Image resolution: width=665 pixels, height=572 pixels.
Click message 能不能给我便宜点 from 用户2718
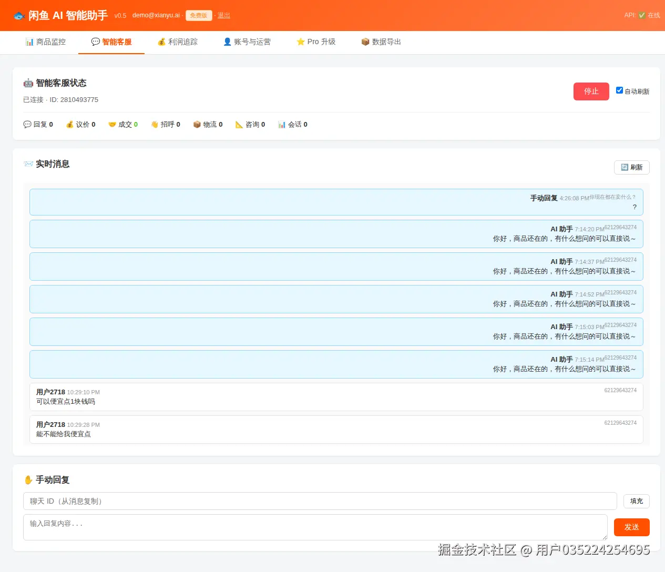coord(336,430)
